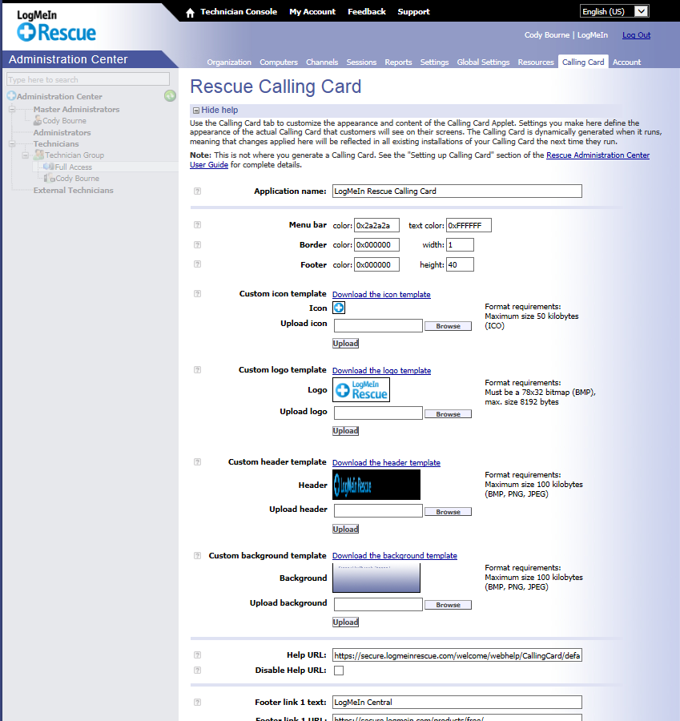This screenshot has width=680, height=721.
Task: Click the Footer color field
Action: [376, 264]
